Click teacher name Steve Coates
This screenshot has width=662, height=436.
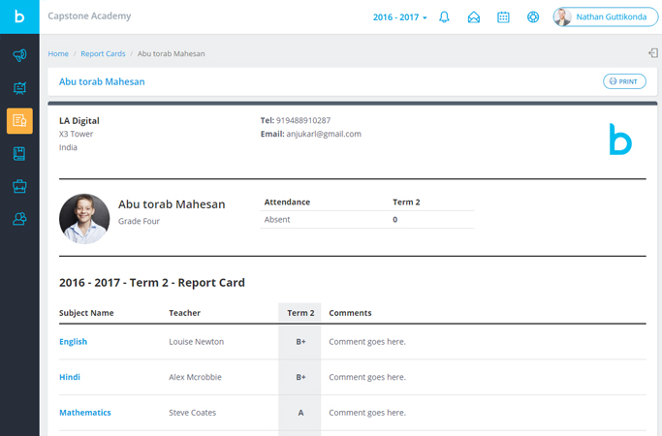point(193,413)
